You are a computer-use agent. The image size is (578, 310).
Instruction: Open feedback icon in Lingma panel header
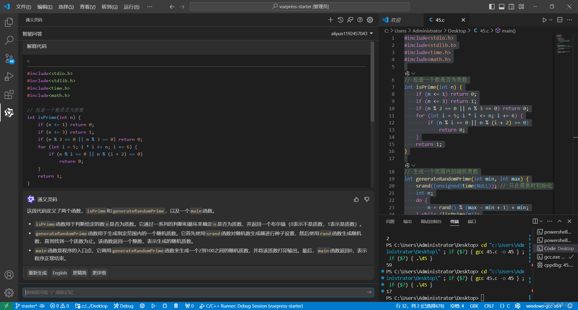350,20
